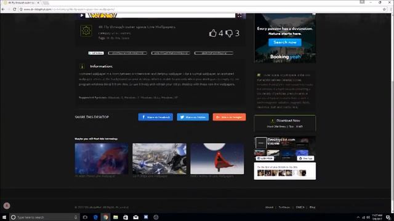The width and height of the screenshot is (394, 221).
Task: Toggle fullscreen on the video preview
Action: pos(239,16)
